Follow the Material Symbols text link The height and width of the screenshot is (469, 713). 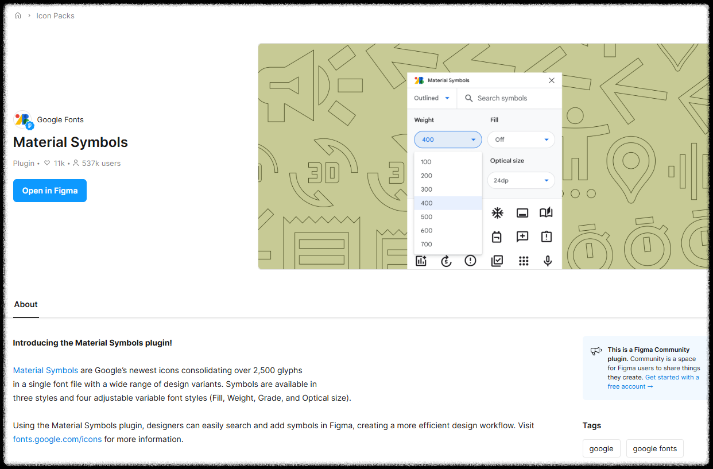point(45,370)
